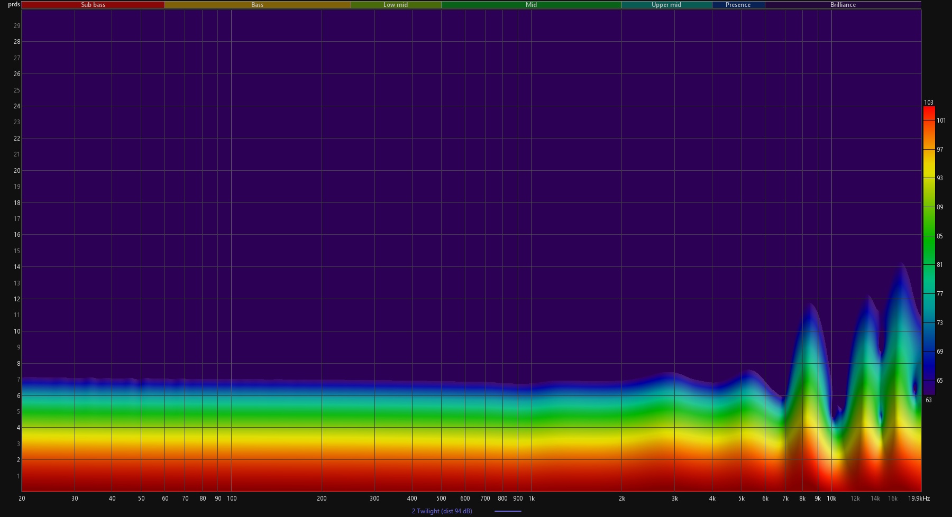Click the 103 maximum value on color scale
The height and width of the screenshot is (517, 952).
pyautogui.click(x=929, y=103)
